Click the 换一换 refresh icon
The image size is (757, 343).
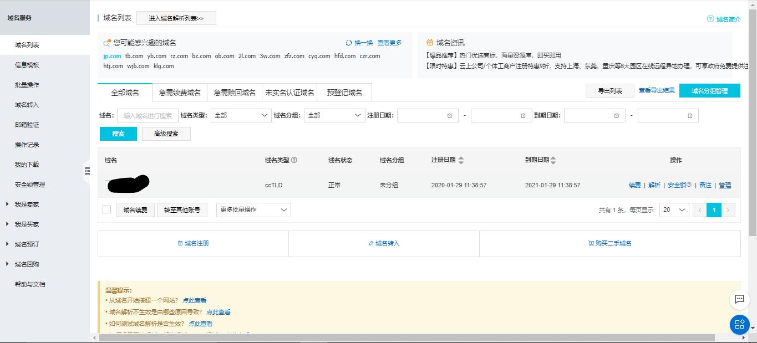(348, 42)
